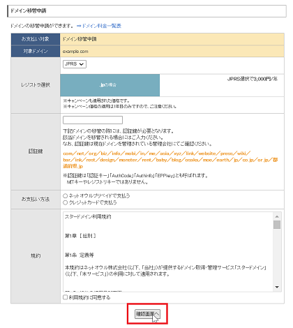Check the 利用規約に同意する checkbox
The height and width of the screenshot is (328, 293).
click(66, 297)
